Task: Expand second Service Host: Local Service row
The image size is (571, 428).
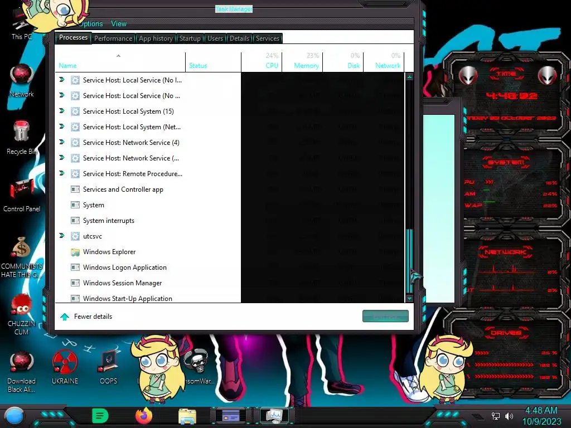Action: pyautogui.click(x=62, y=95)
